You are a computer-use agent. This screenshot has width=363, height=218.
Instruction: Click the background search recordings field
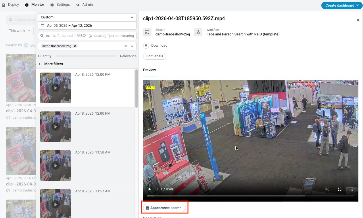pos(21,20)
